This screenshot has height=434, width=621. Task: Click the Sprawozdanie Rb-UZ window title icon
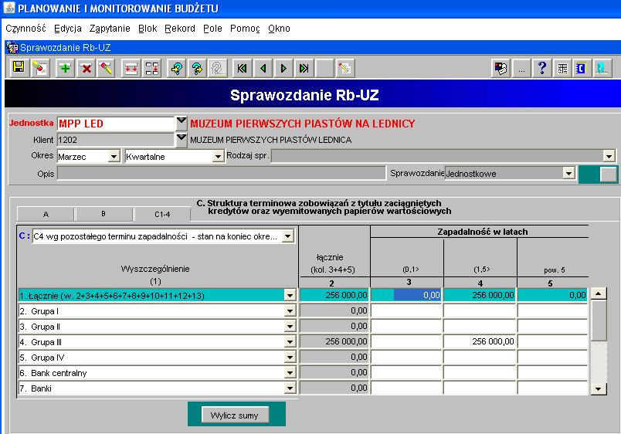click(12, 48)
